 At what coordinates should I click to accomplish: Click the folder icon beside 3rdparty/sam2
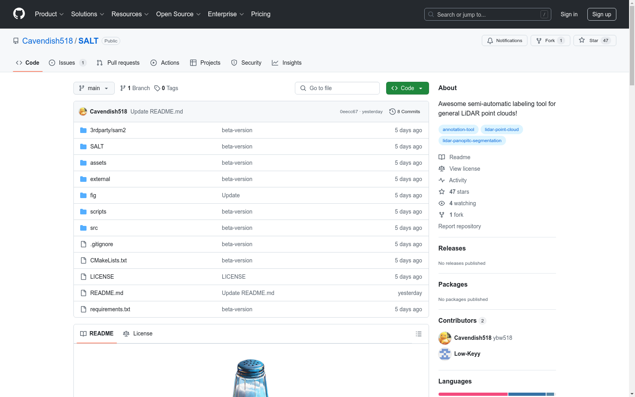[83, 130]
